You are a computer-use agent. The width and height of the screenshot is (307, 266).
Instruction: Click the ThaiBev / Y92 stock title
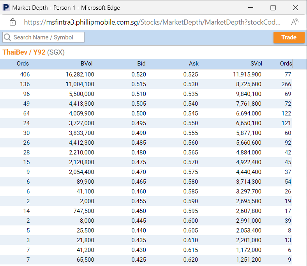click(34, 52)
